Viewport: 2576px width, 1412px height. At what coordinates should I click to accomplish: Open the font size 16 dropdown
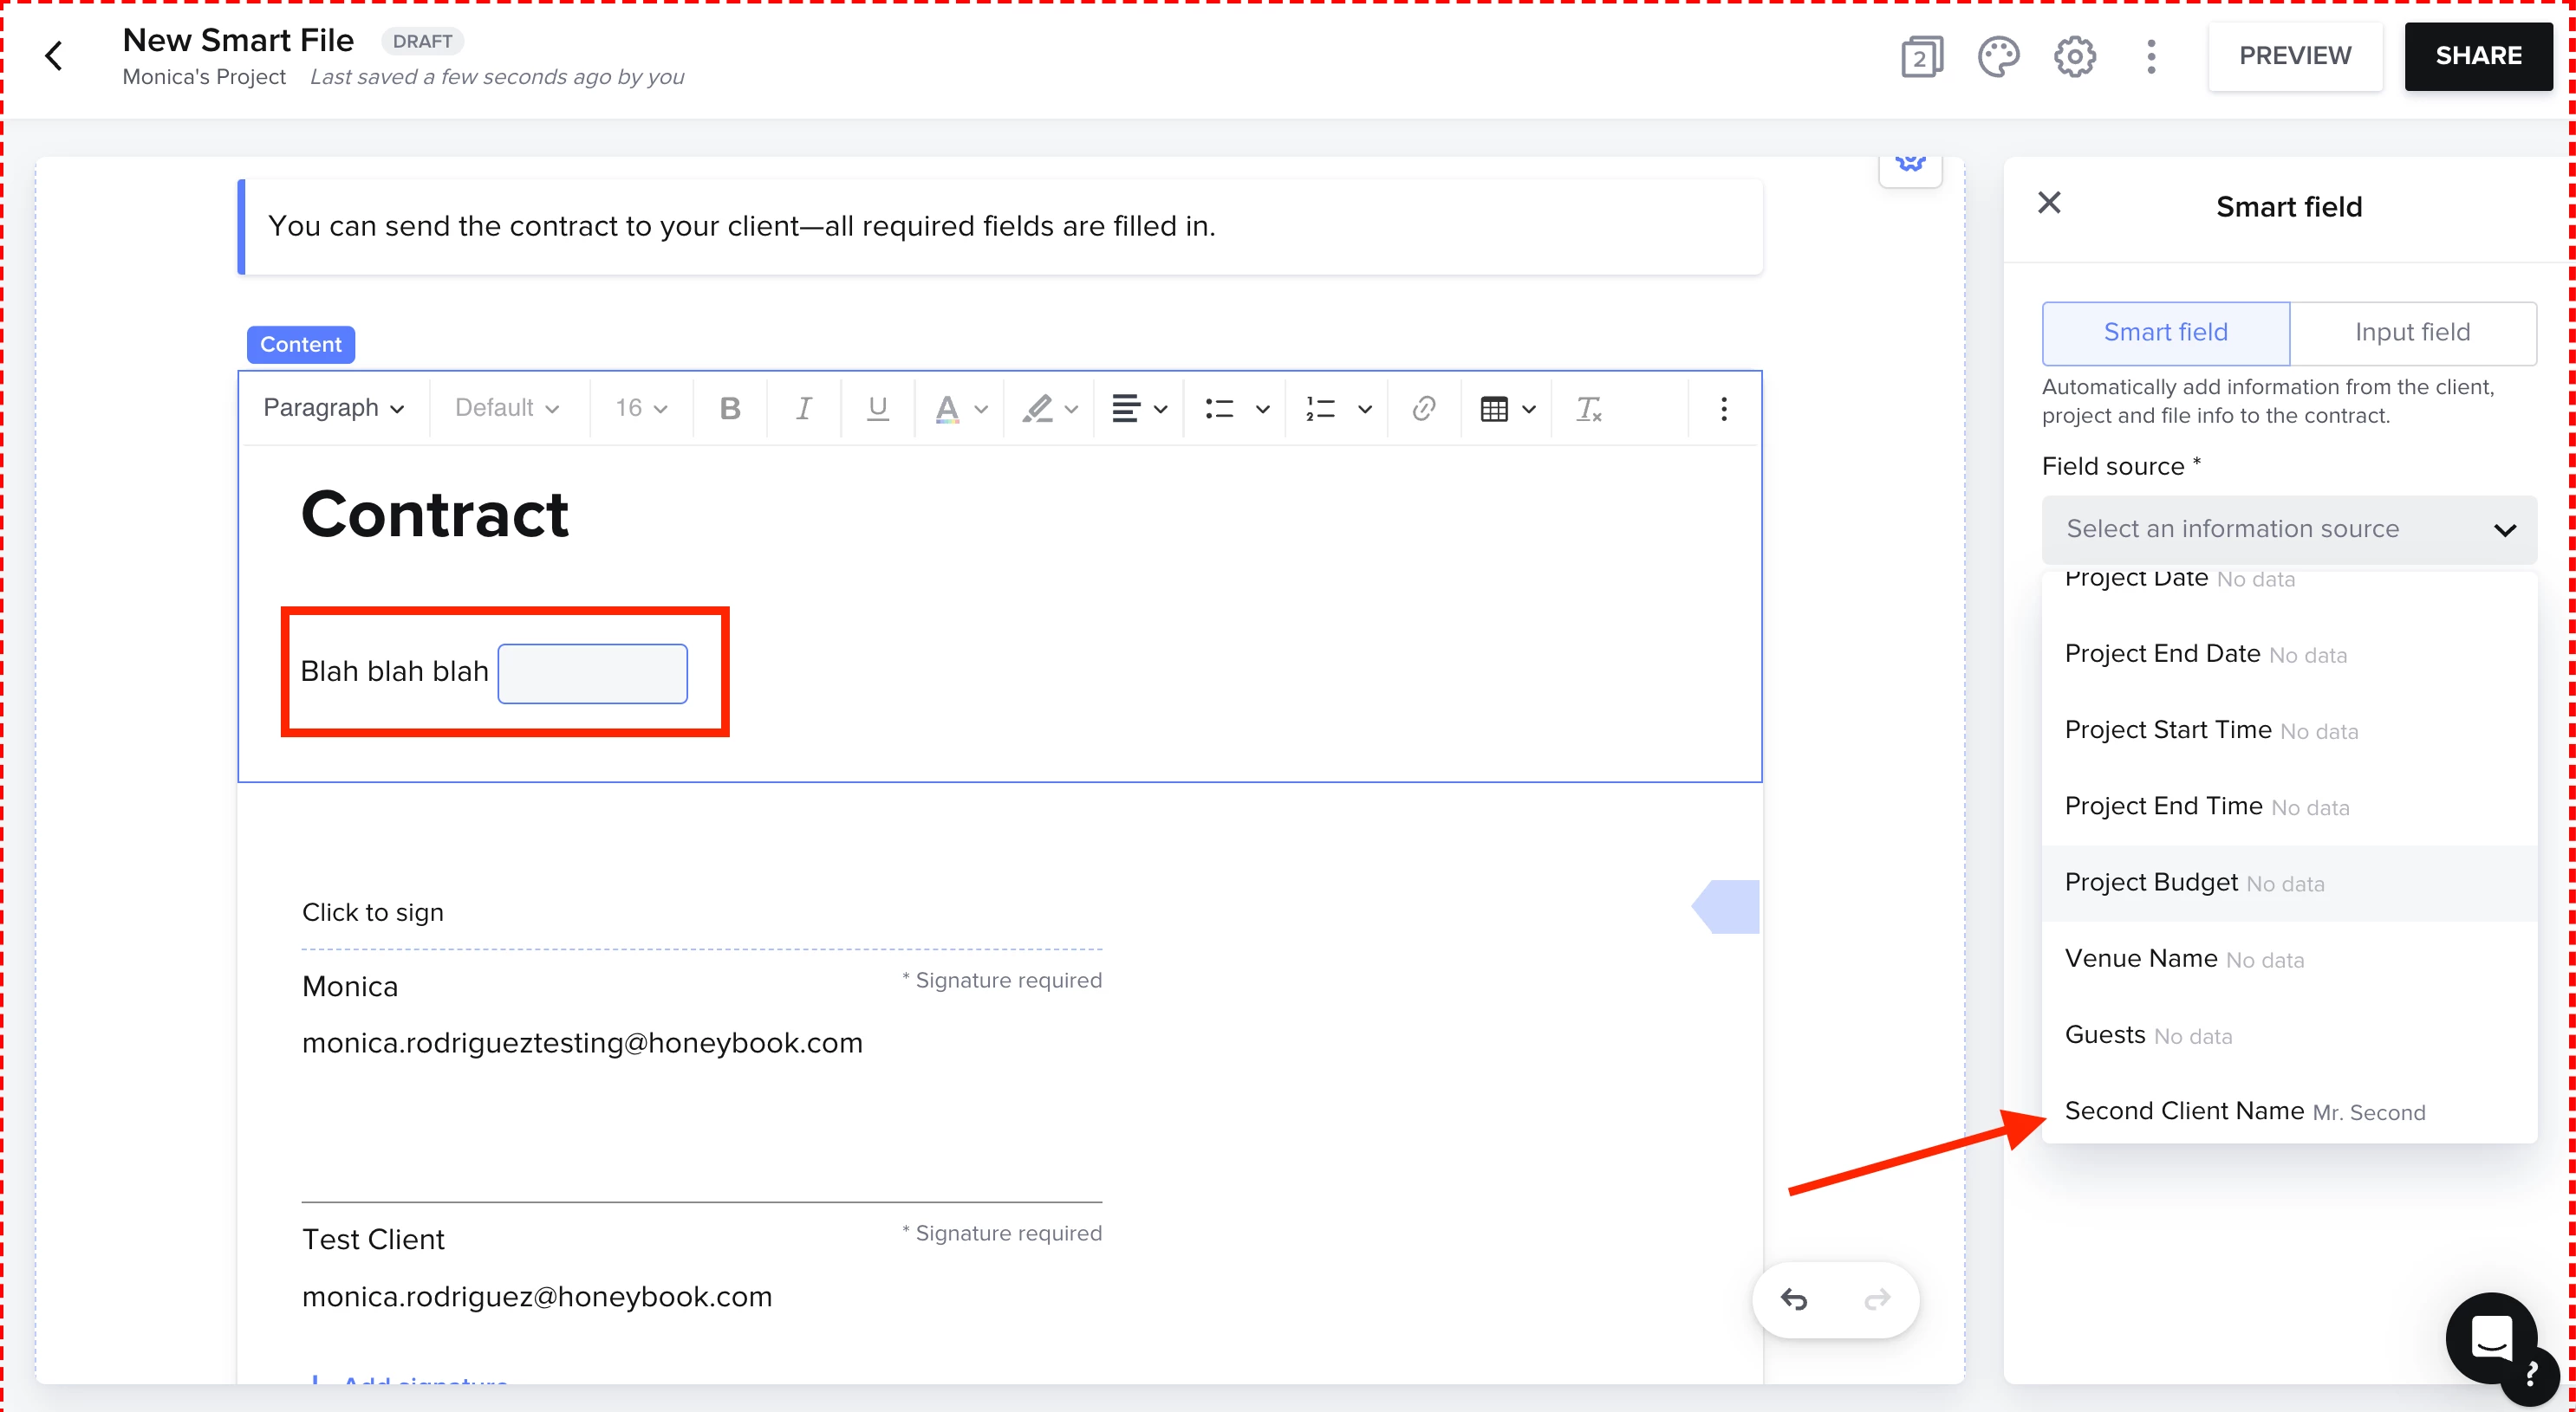[641, 409]
